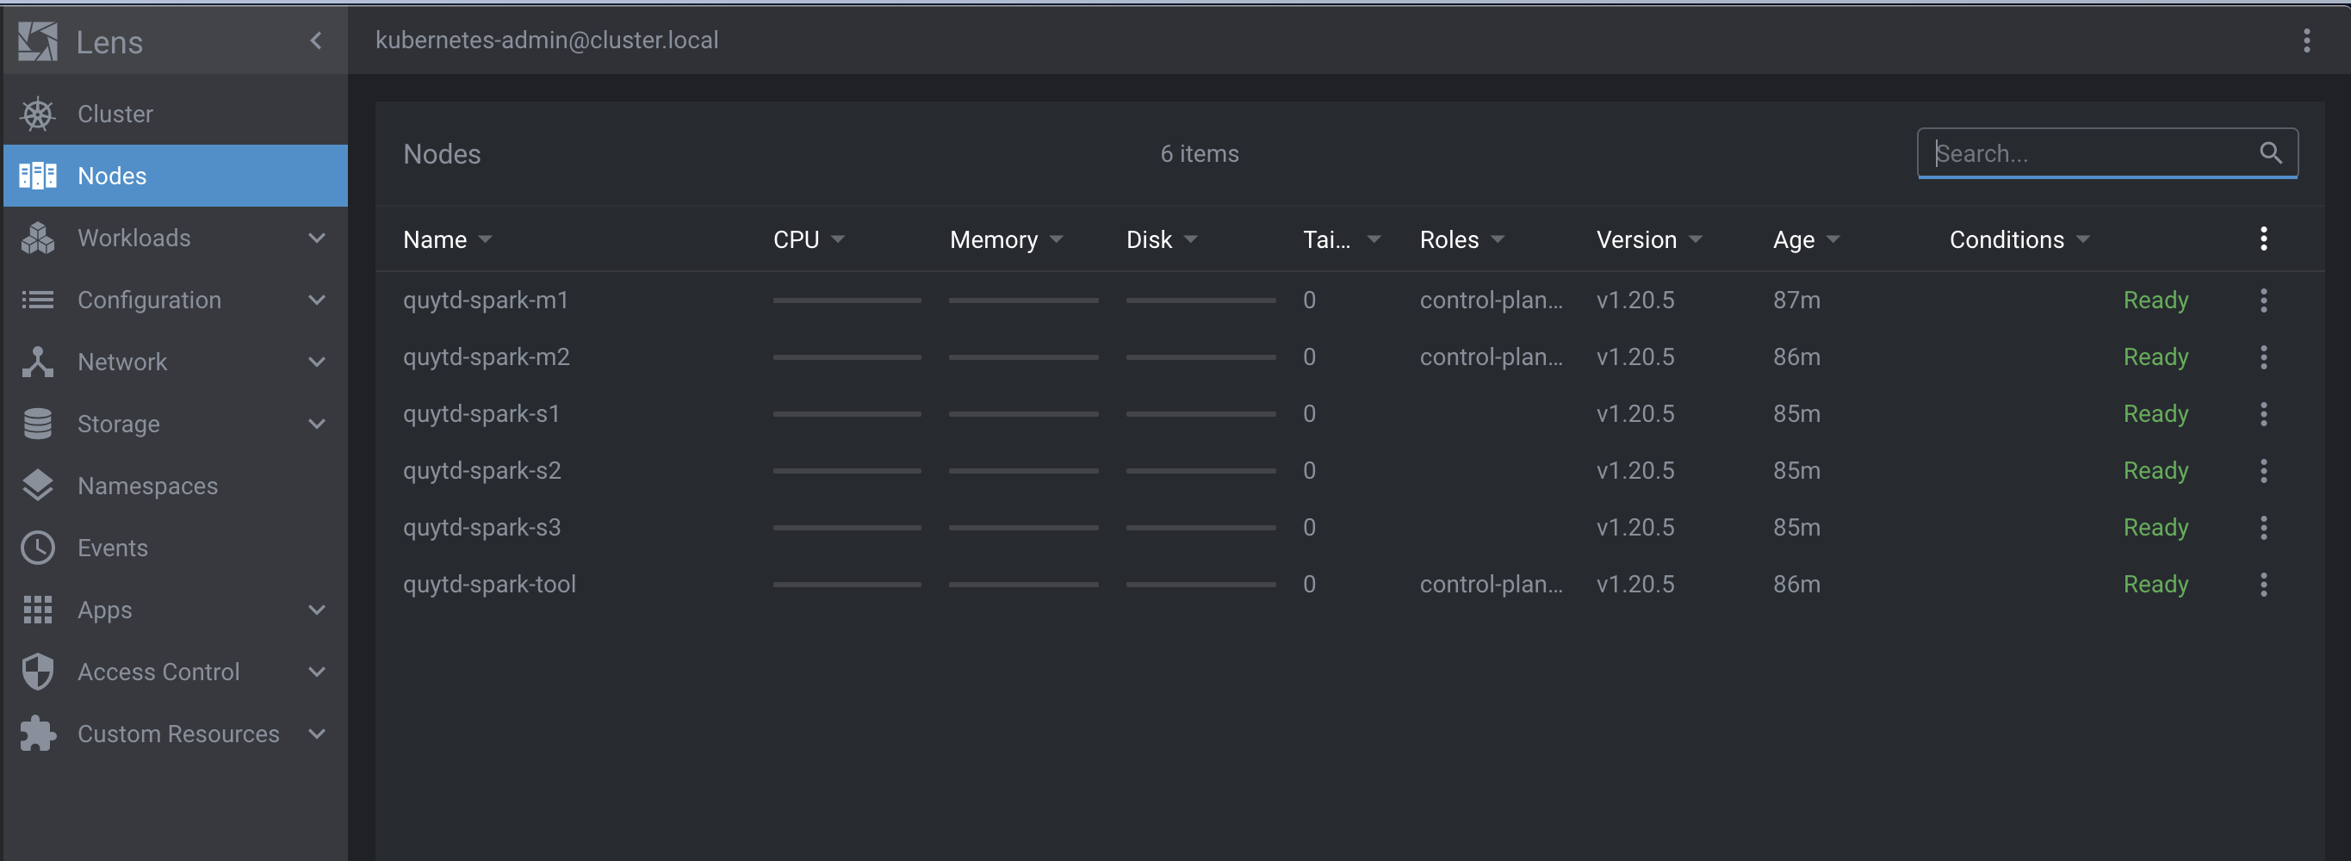The height and width of the screenshot is (861, 2351).
Task: Sort by Roles column header
Action: pos(1462,240)
